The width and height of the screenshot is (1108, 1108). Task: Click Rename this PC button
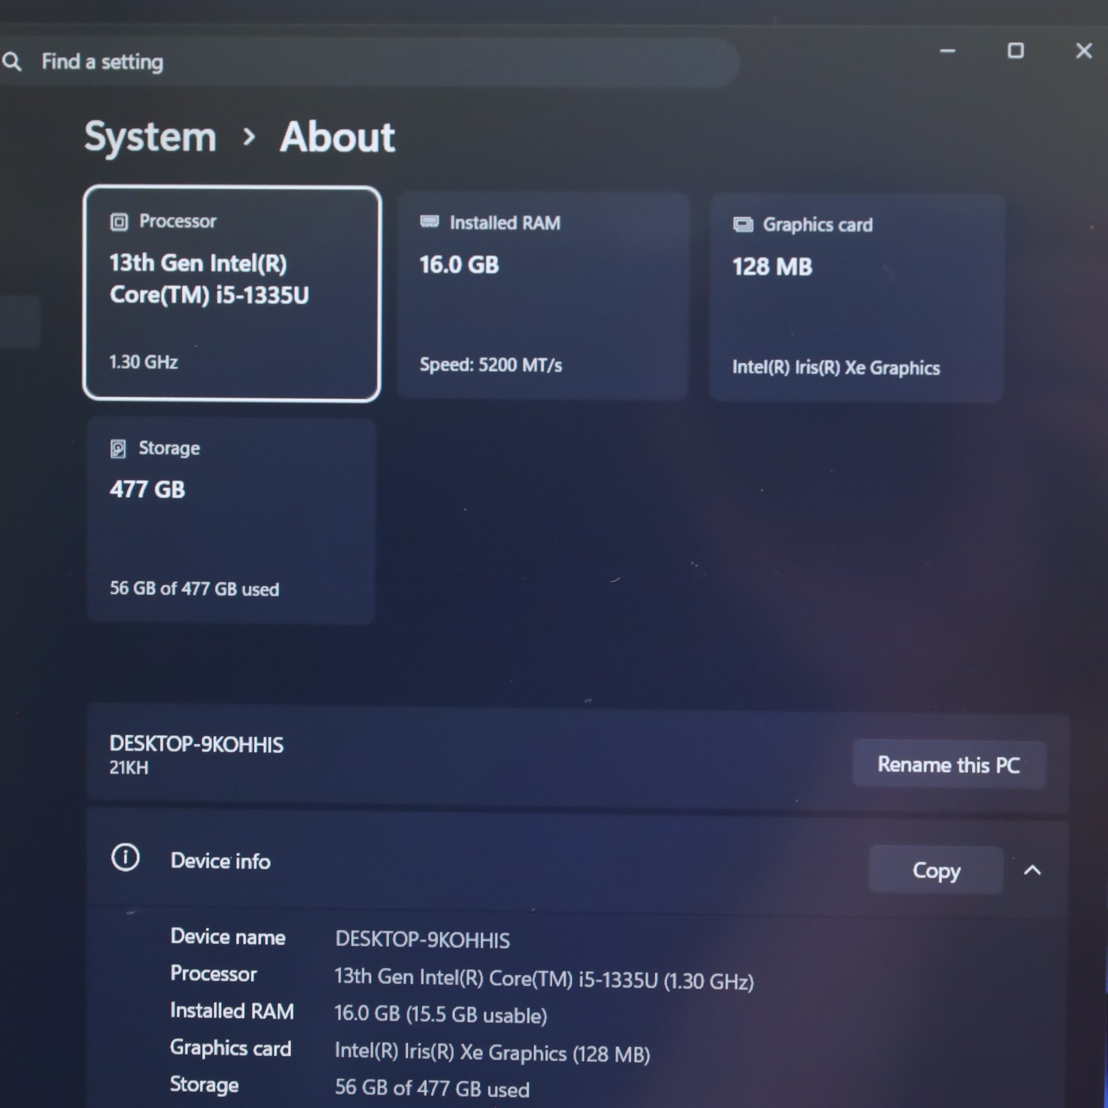(949, 765)
